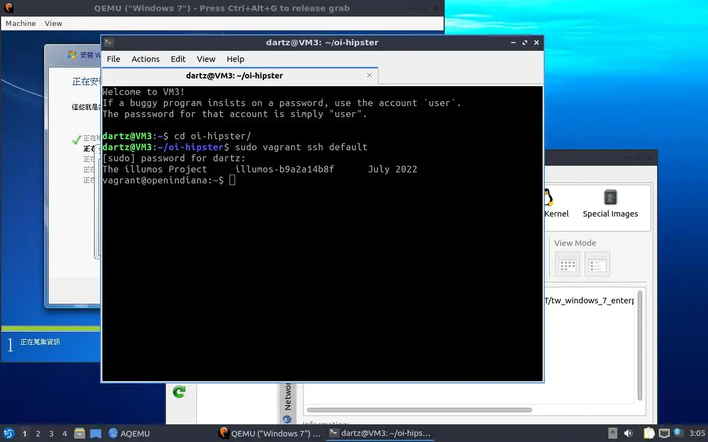Switch to dartz@VM3 terminal taskbar entry

(x=379, y=433)
